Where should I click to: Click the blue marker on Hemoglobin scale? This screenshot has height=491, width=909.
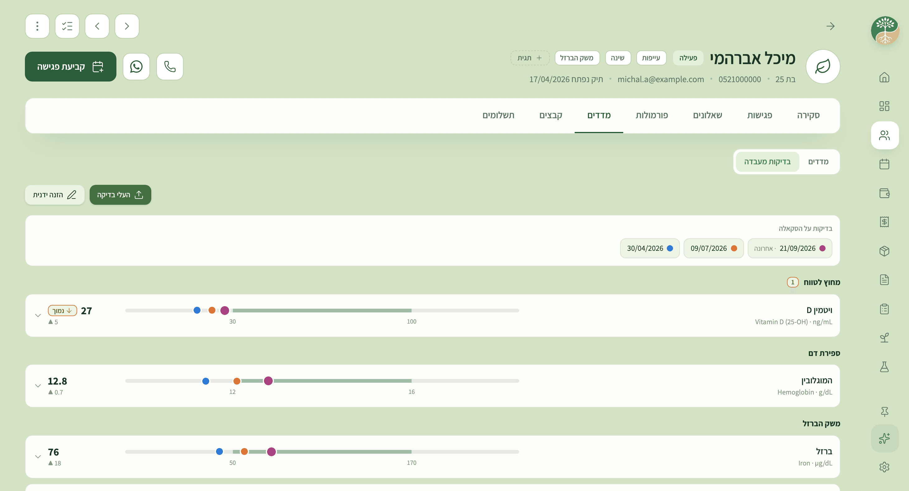(x=206, y=381)
